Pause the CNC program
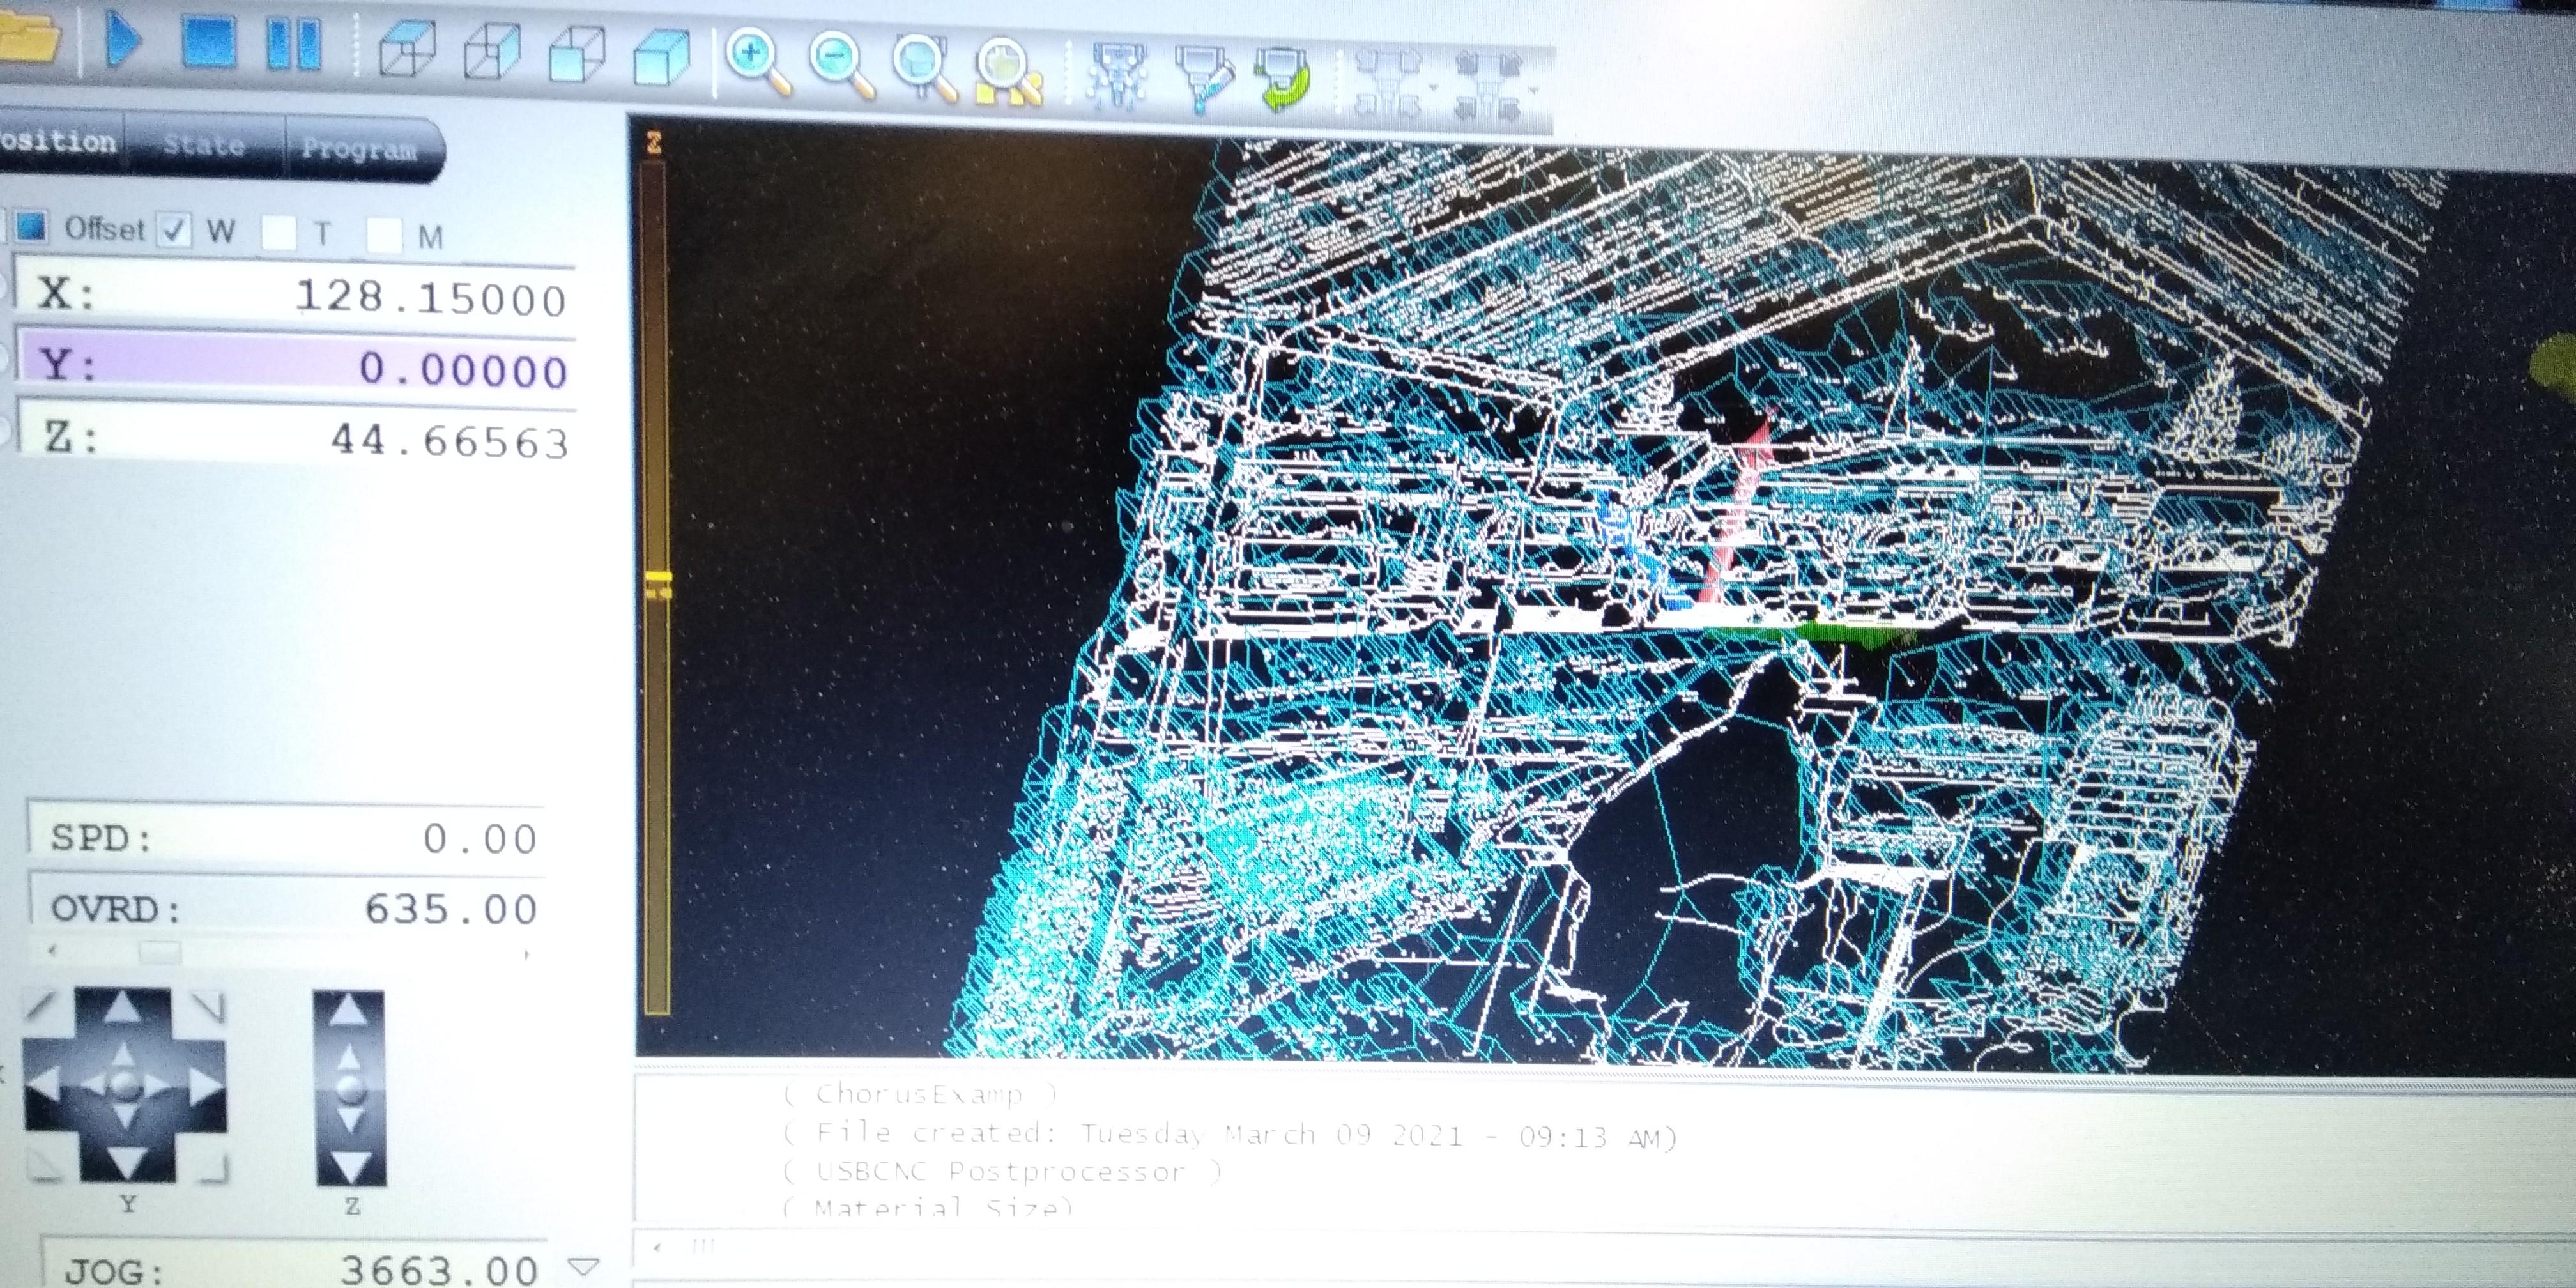 (x=293, y=44)
